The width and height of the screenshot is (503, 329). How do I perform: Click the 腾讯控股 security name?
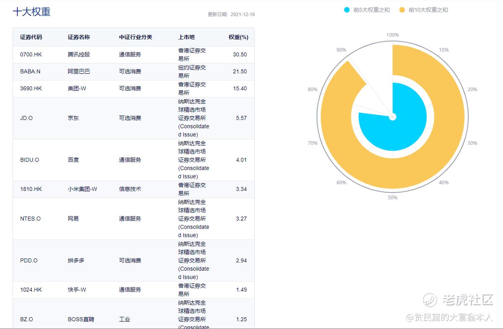79,55
